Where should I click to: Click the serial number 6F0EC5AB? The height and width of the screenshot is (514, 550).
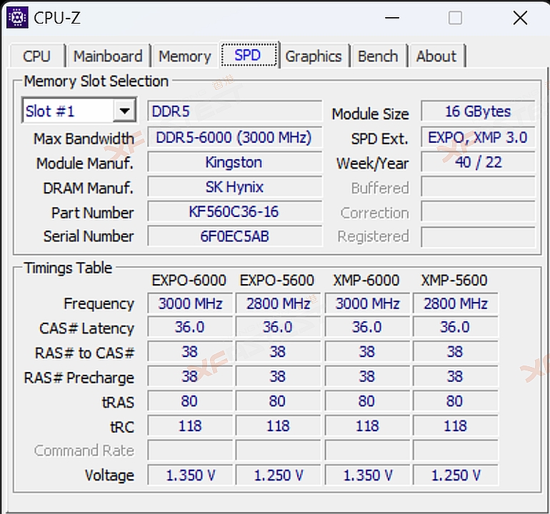click(234, 236)
